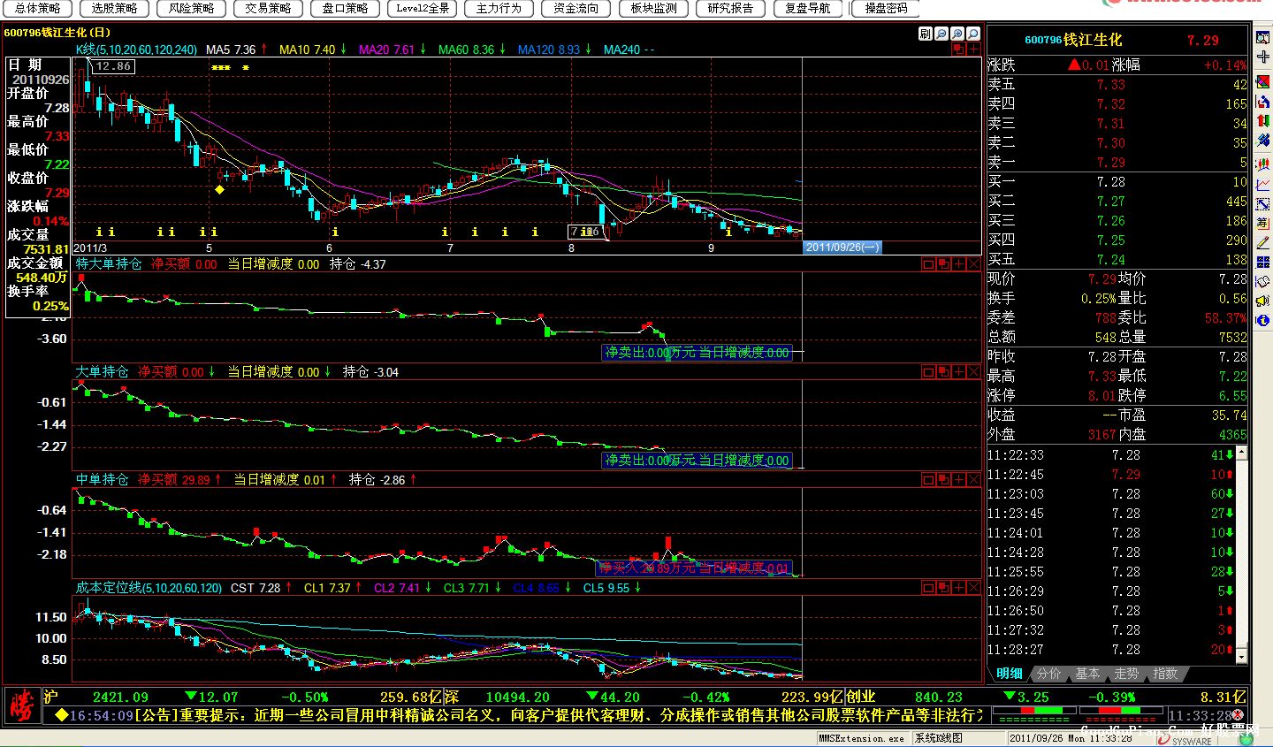Close the 中单持仓 indicator panel
This screenshot has width=1273, height=747.
pyautogui.click(x=973, y=480)
